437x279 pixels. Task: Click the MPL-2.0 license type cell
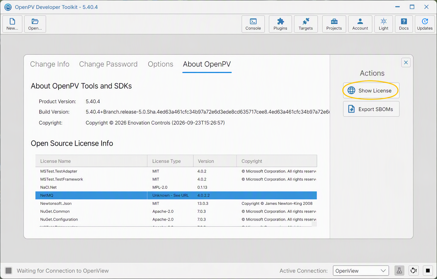[x=160, y=187]
